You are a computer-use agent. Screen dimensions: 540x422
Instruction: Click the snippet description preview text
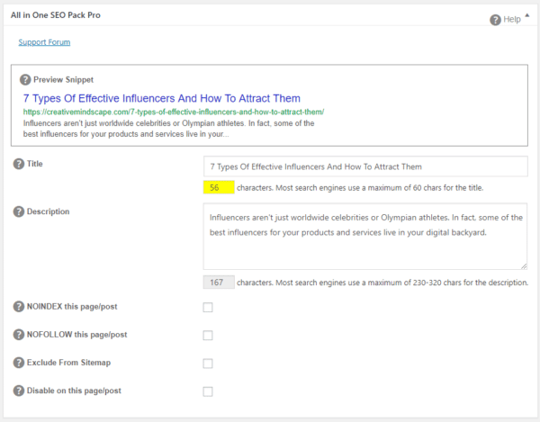pyautogui.click(x=168, y=129)
